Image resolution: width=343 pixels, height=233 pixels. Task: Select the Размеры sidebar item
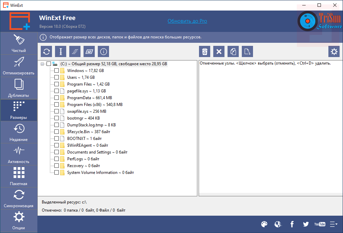tap(19, 110)
